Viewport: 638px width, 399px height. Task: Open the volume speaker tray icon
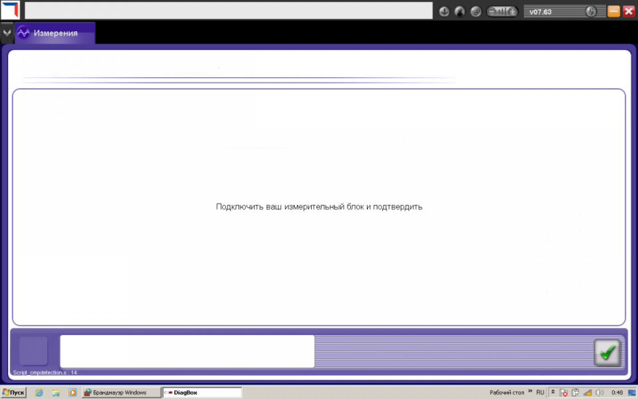click(600, 392)
